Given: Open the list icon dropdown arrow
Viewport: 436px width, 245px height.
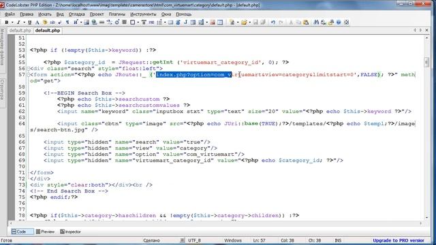Looking at the screenshot, I should point(165,22).
